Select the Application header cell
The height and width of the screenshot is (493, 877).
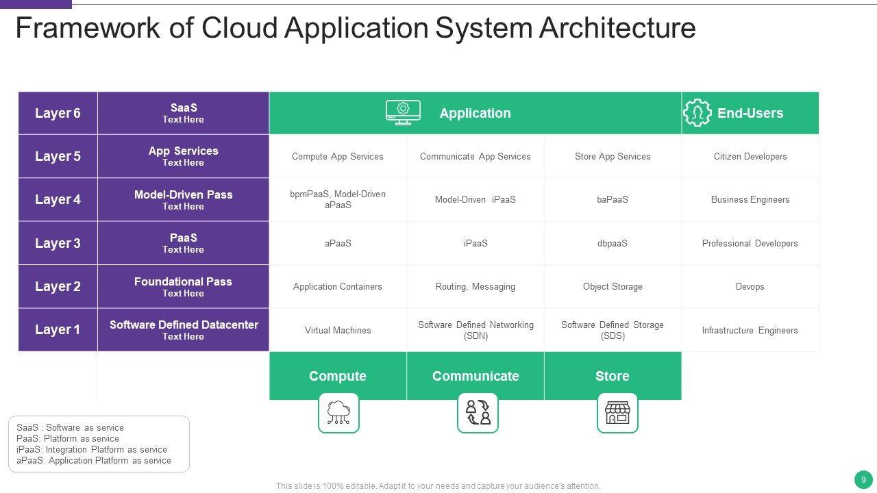coord(475,113)
